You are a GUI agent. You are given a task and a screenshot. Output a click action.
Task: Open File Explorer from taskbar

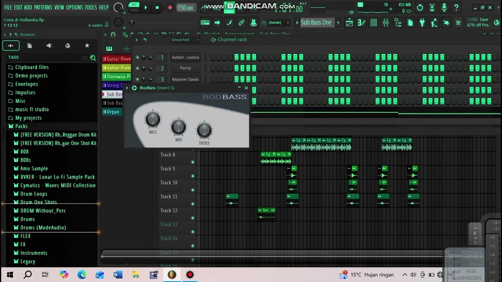pos(136,275)
